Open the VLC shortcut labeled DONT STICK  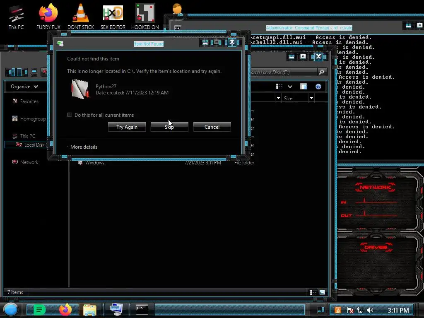(x=81, y=17)
